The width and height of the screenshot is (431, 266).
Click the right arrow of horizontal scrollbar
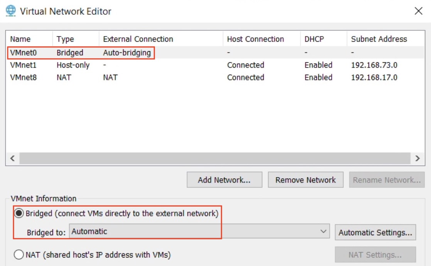click(x=417, y=159)
